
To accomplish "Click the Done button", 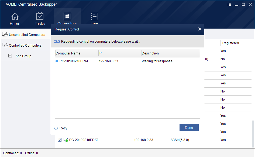I will tap(189, 128).
